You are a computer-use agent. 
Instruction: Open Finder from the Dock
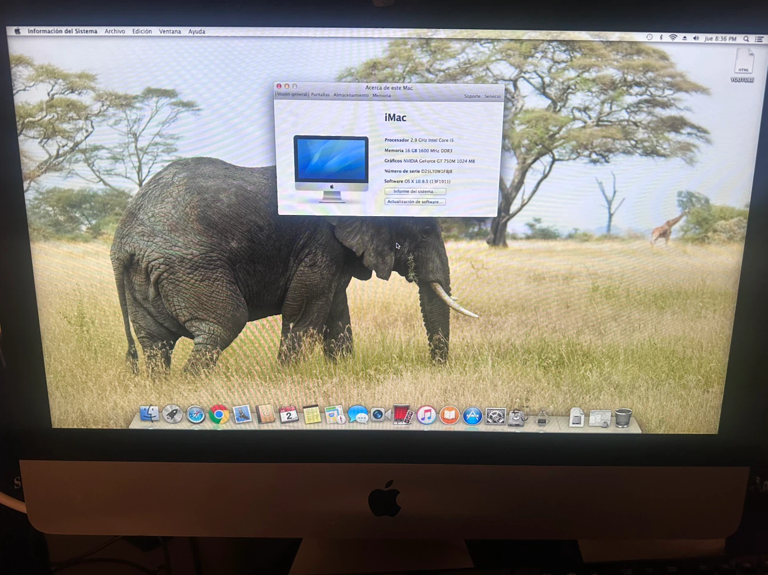[x=149, y=413]
